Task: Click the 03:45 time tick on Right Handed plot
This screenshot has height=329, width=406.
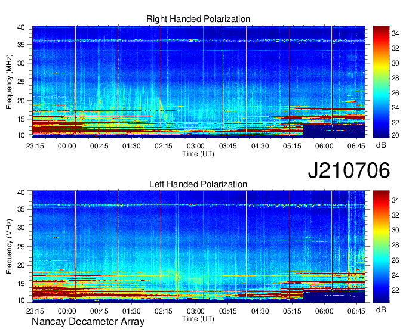Action: click(x=228, y=146)
